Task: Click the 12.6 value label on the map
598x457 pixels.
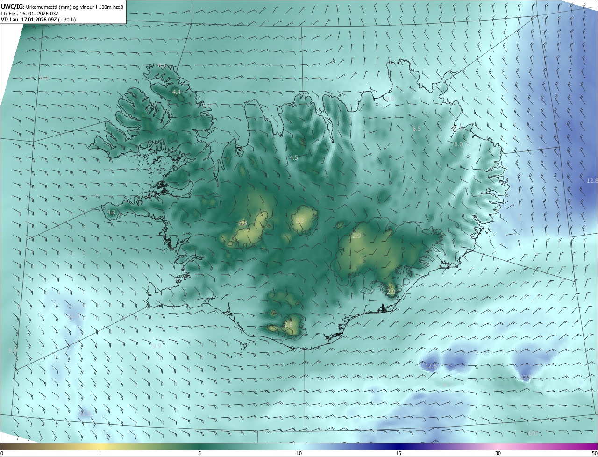Action: click(x=431, y=366)
